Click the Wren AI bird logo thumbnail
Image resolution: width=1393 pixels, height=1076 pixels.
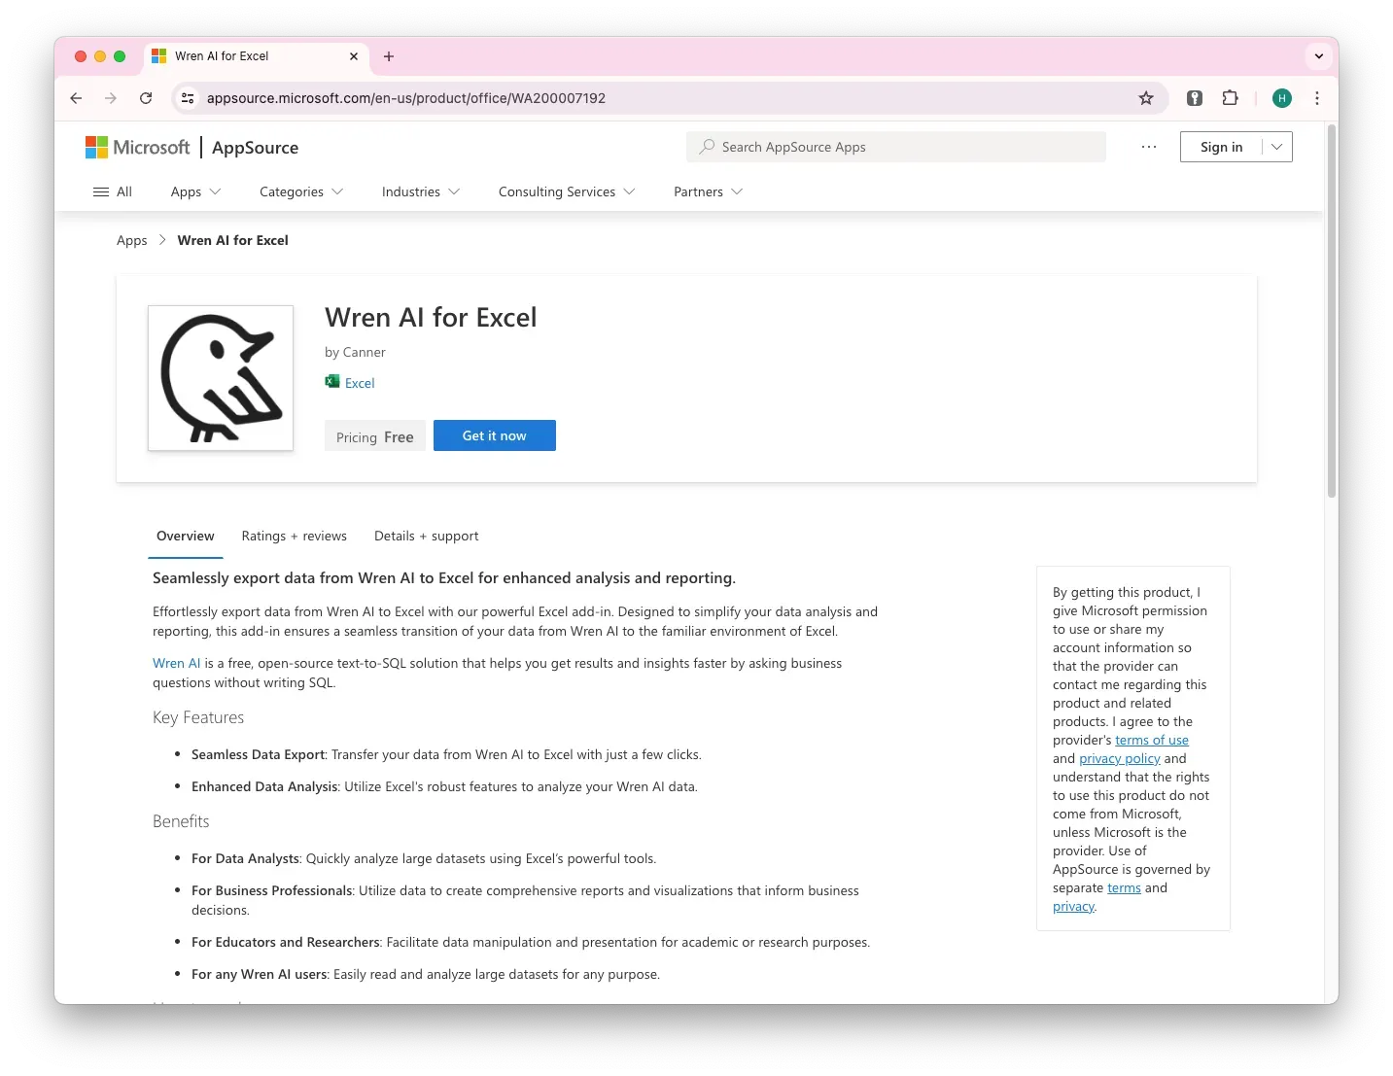click(x=221, y=378)
